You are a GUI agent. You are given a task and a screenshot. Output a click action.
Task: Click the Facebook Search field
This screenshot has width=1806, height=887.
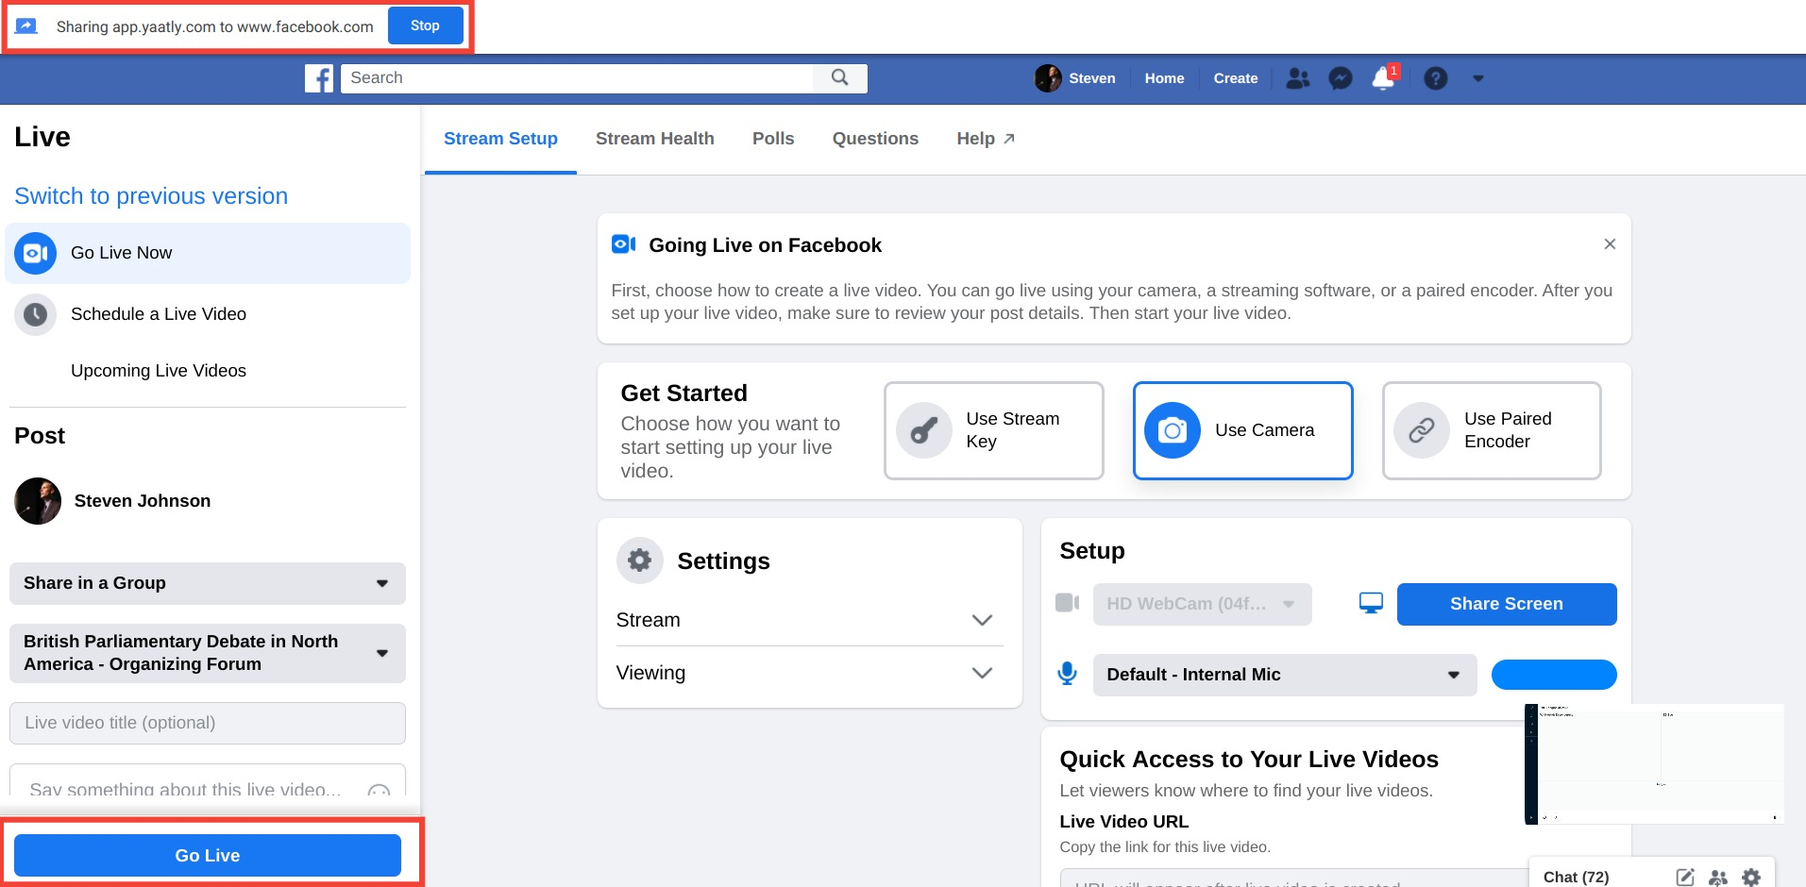pos(577,78)
